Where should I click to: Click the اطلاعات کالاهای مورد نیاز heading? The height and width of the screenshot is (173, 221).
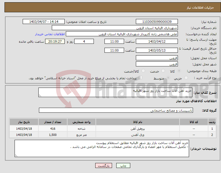(196, 101)
